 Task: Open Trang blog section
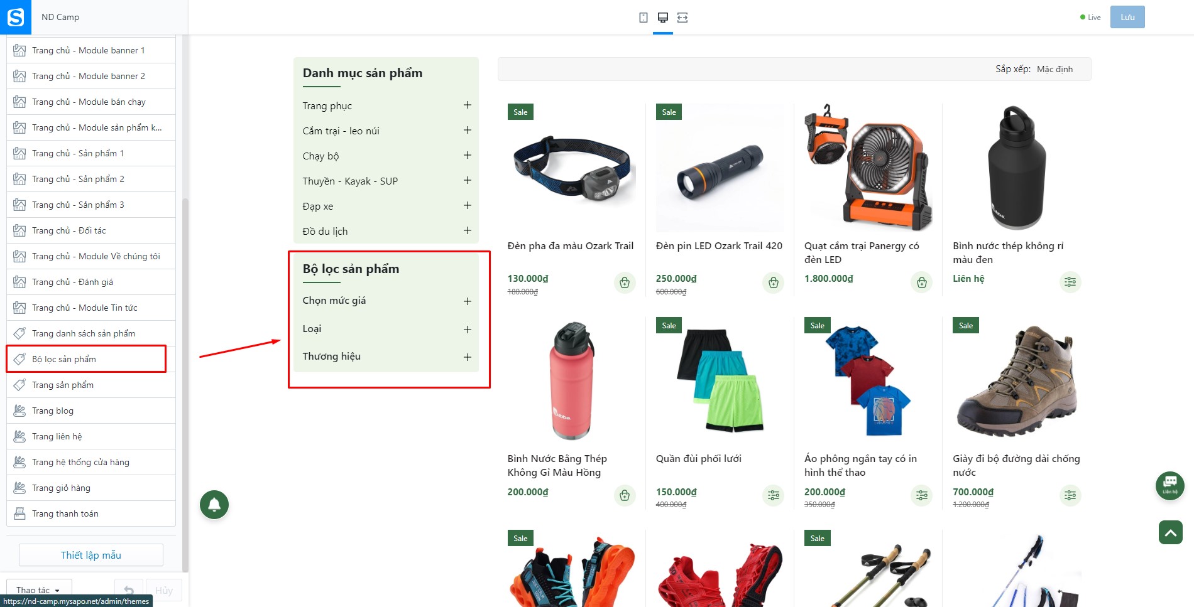click(x=91, y=411)
